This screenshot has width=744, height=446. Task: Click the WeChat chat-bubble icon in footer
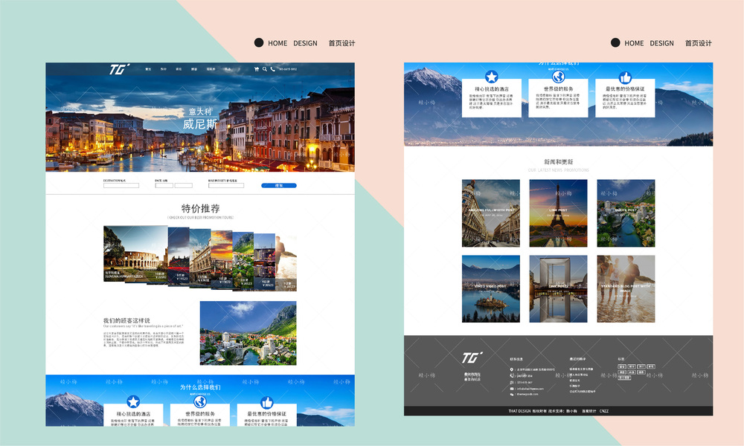point(512,394)
